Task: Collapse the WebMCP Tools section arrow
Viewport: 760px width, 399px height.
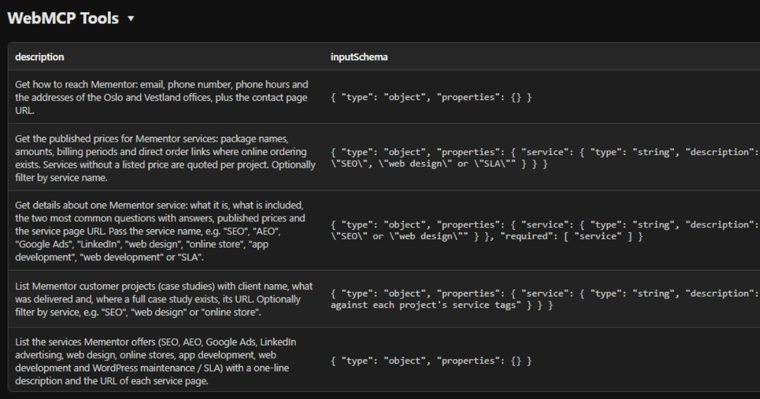Action: (x=130, y=19)
